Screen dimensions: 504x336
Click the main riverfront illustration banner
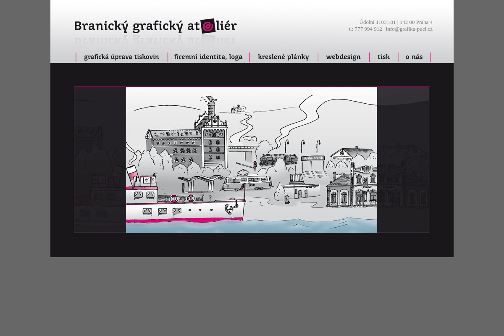pos(252,159)
